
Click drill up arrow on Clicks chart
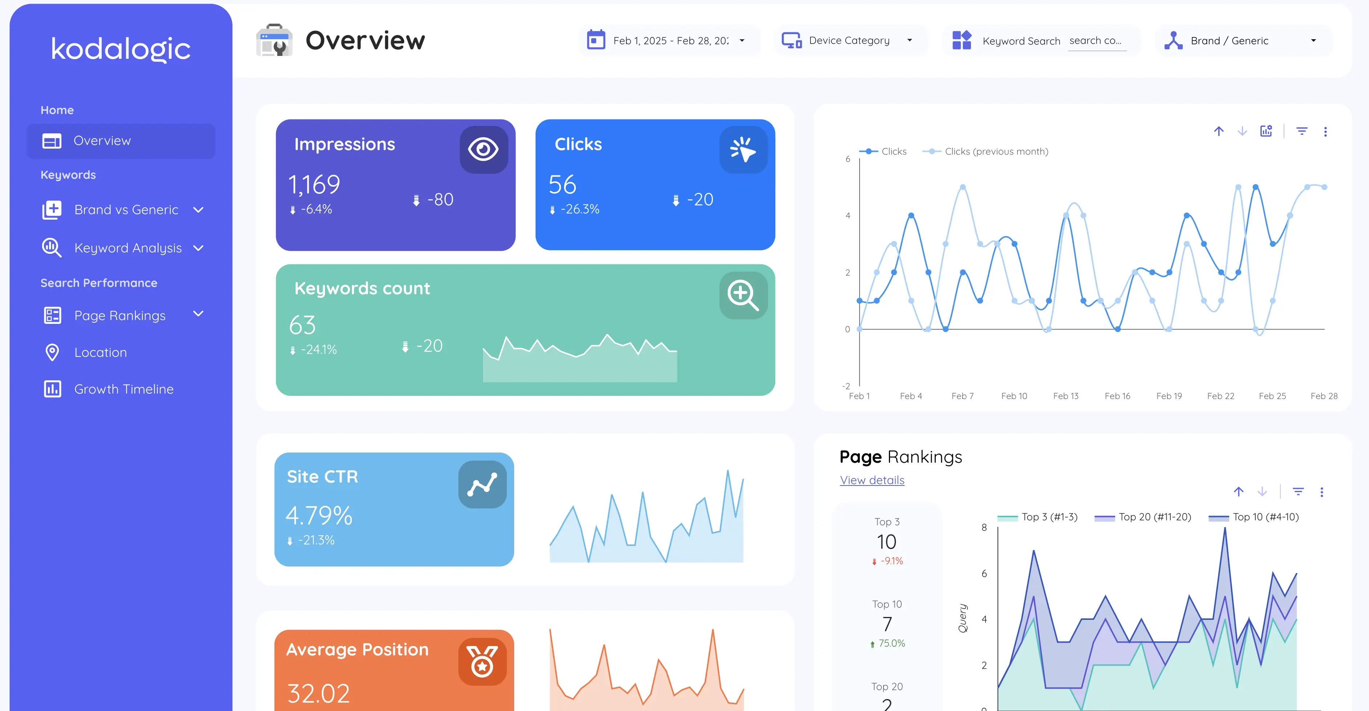coord(1219,131)
